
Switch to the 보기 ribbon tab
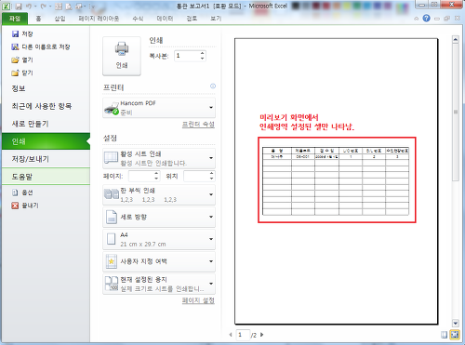[216, 19]
